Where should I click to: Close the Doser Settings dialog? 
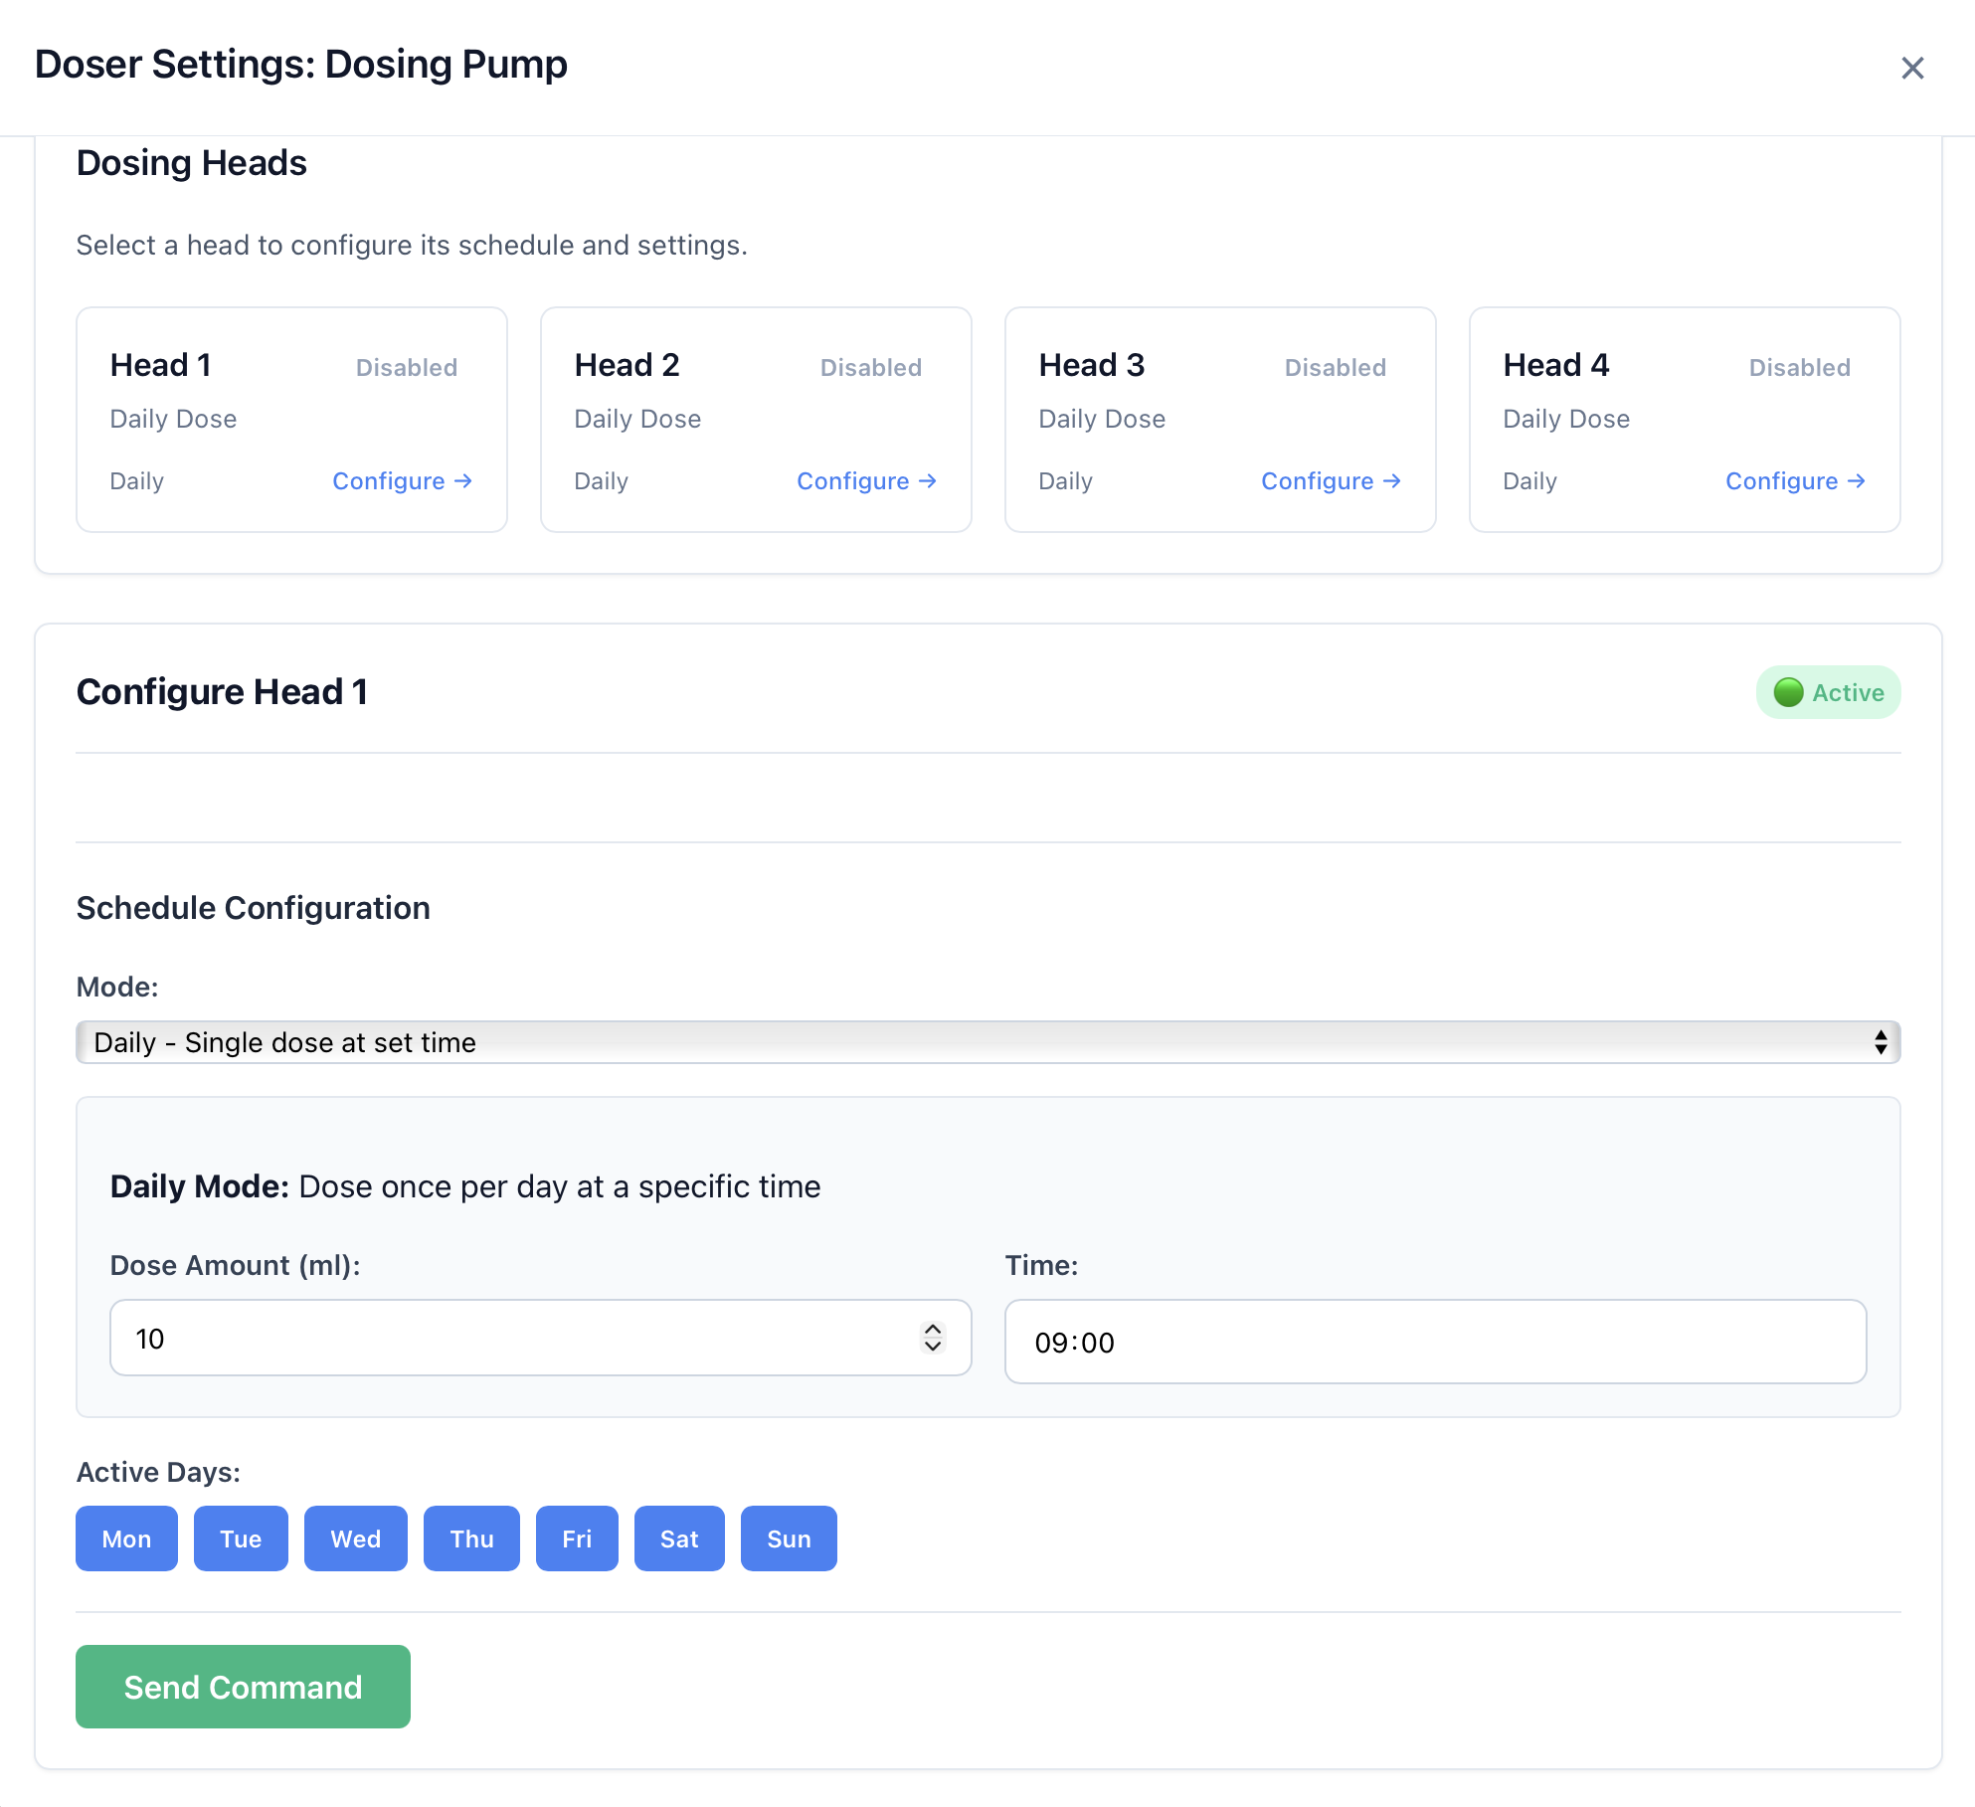(1911, 68)
